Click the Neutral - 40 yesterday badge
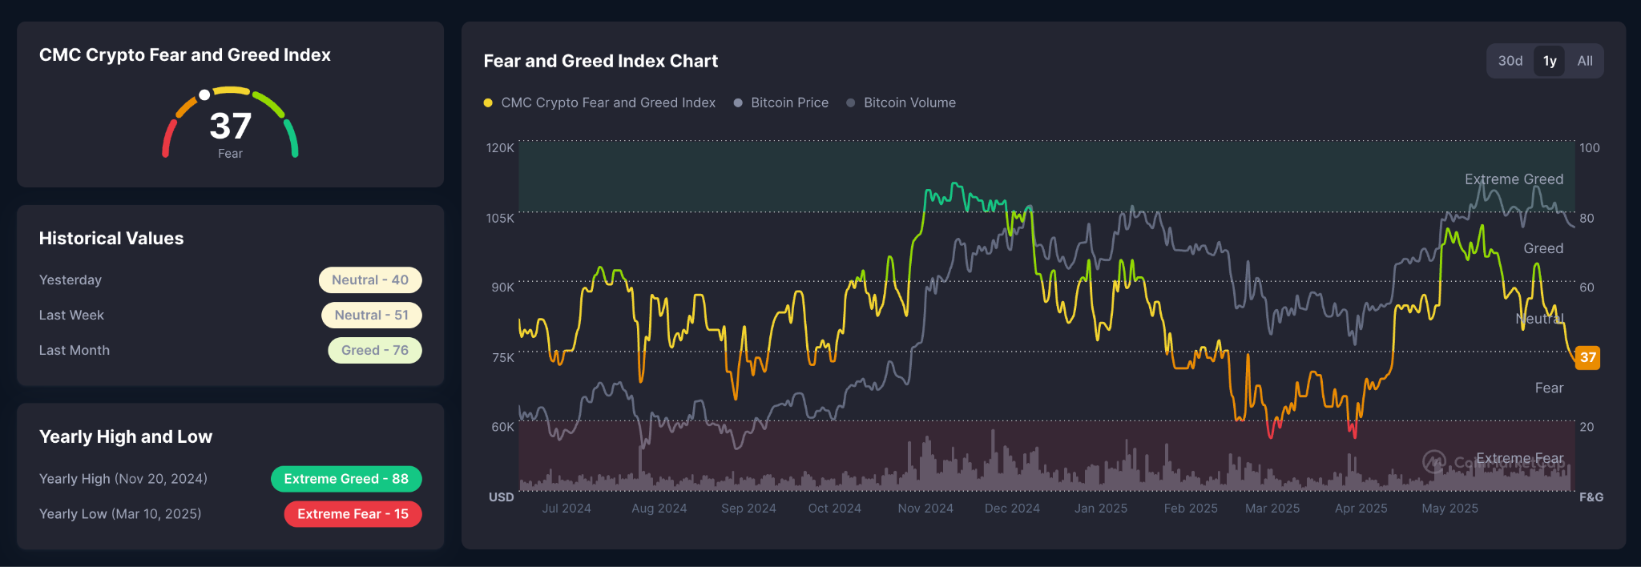Viewport: 1641px width, 567px height. coord(370,279)
